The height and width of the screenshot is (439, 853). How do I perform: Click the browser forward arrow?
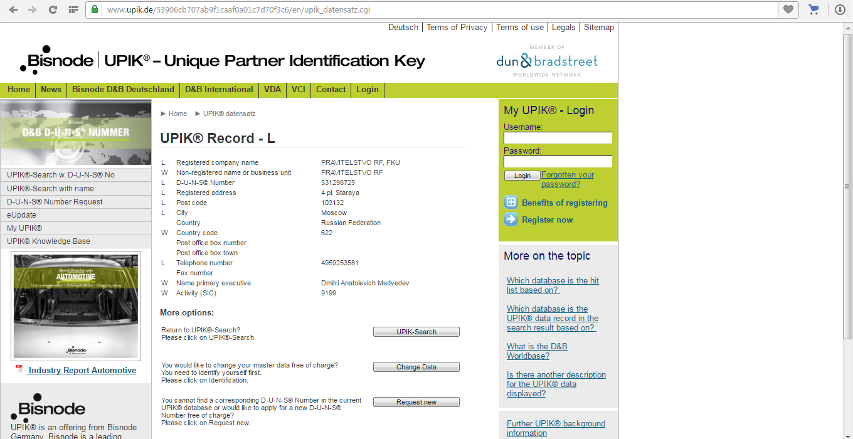pyautogui.click(x=33, y=9)
